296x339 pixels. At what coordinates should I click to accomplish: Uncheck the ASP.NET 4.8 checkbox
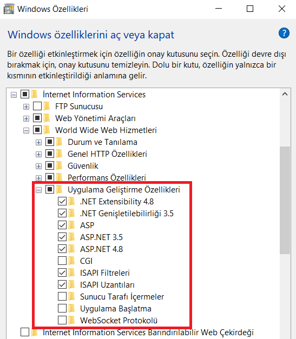coord(62,249)
